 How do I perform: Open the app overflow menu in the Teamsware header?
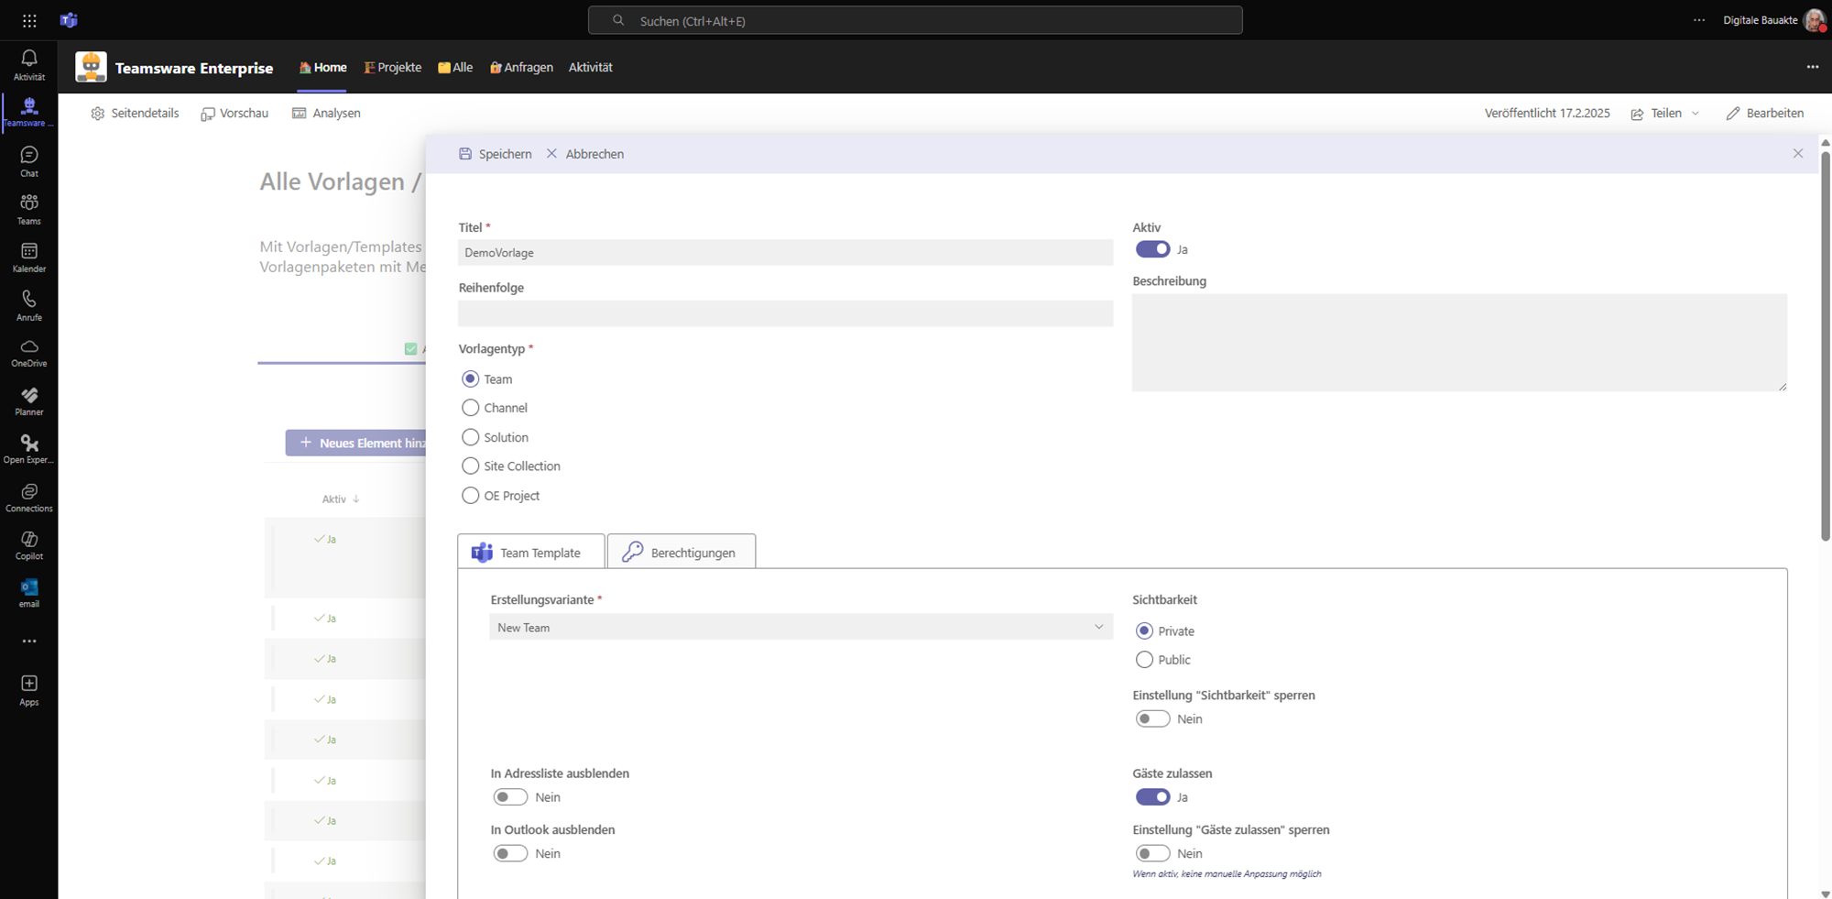[x=1812, y=67]
